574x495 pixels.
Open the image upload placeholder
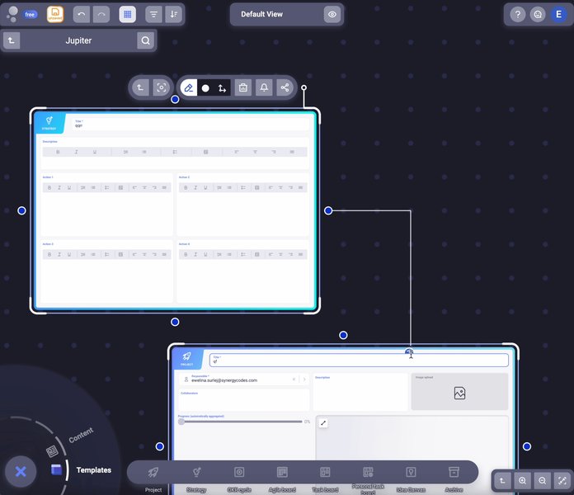point(459,391)
